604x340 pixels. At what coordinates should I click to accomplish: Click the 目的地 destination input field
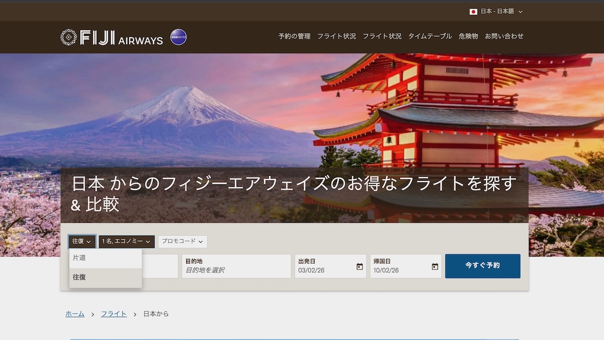click(x=236, y=266)
